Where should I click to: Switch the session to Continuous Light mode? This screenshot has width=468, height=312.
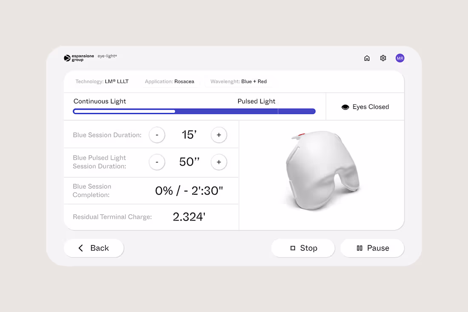[x=100, y=101]
